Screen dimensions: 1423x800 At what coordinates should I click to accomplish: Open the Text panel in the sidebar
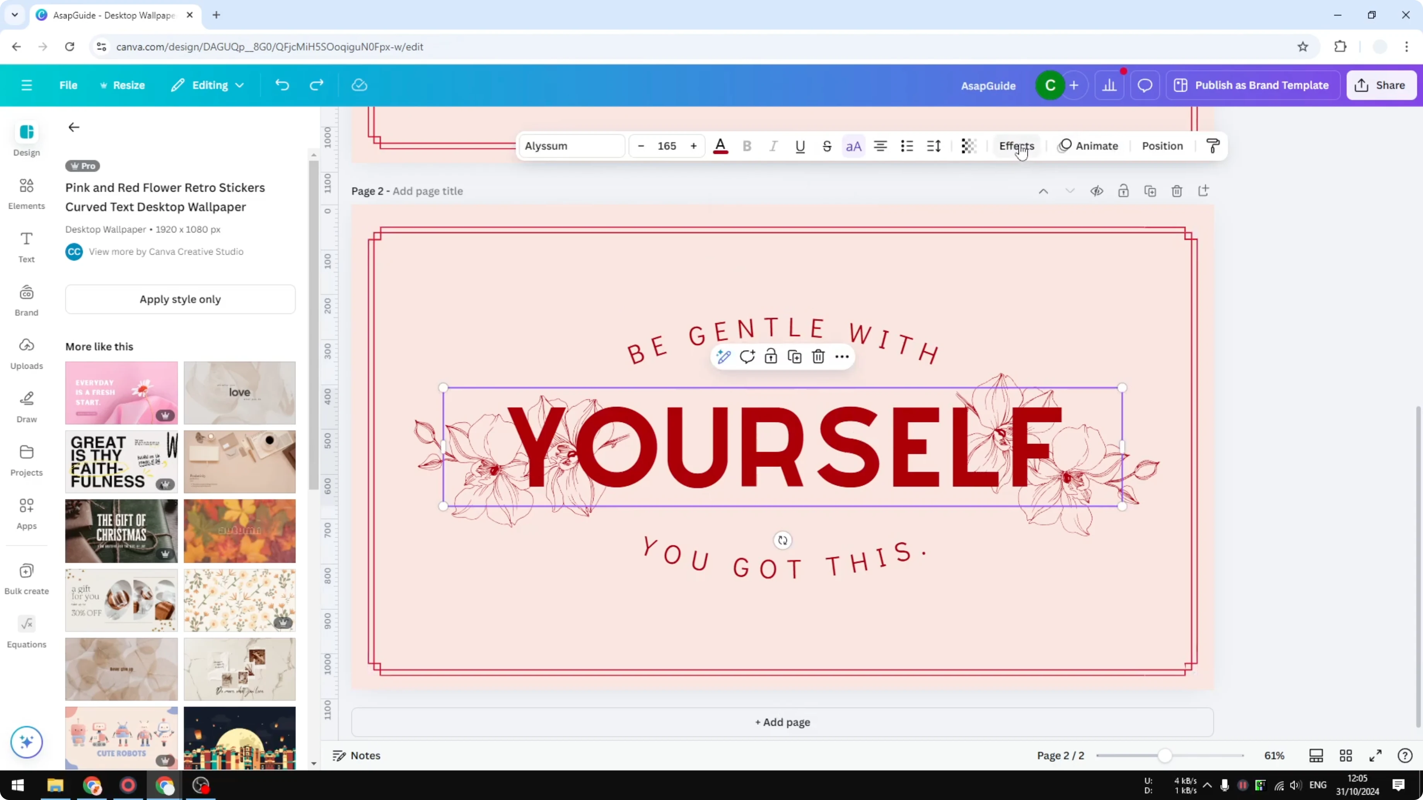(26, 246)
